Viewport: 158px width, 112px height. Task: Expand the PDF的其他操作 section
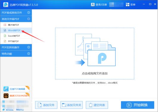tap(16, 47)
